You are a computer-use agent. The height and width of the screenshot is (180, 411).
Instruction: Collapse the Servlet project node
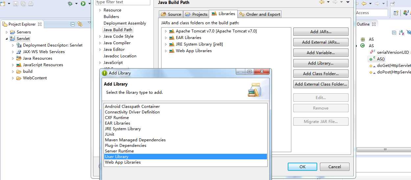tap(7, 39)
